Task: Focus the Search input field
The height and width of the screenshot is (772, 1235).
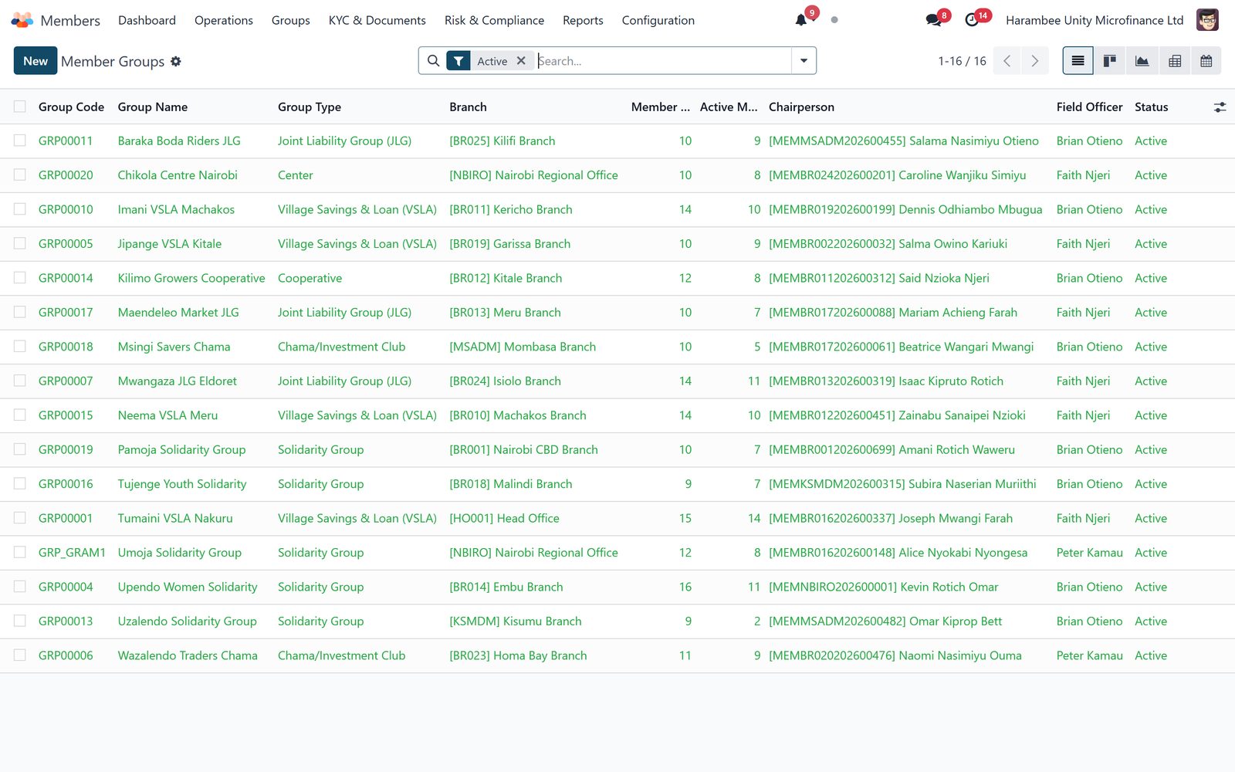Action: pyautogui.click(x=662, y=61)
